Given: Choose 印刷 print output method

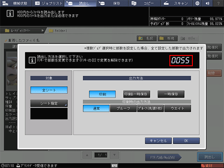Looking at the screenshot, I should pyautogui.click(x=102, y=94).
